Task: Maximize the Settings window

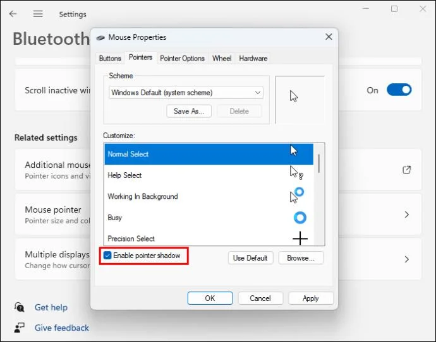Action: tap(394, 9)
